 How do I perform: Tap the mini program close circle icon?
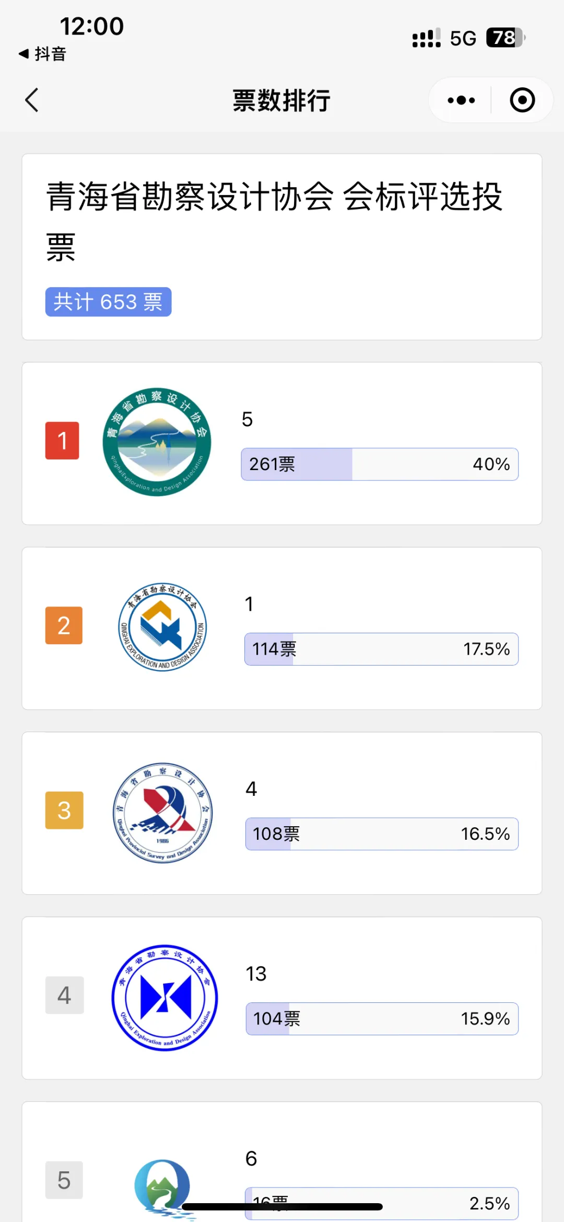(x=522, y=100)
